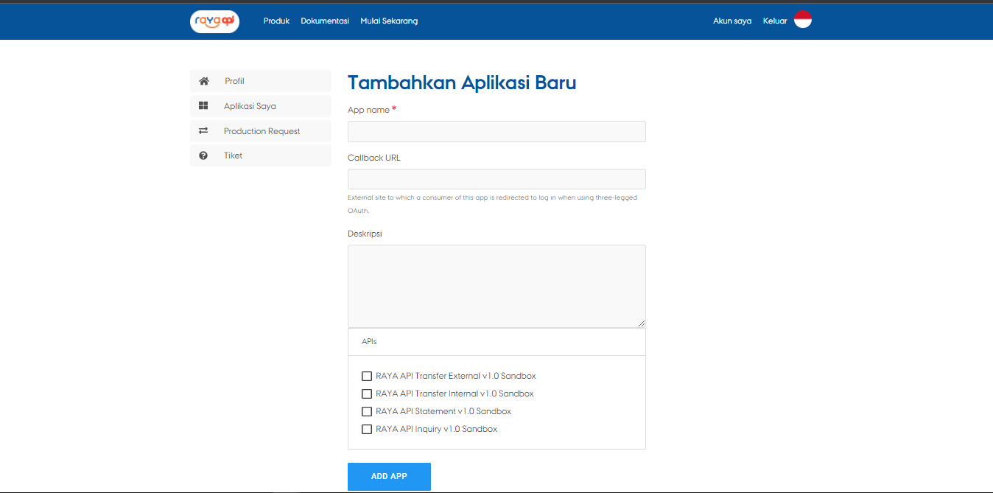The image size is (993, 493).
Task: Click the question mark icon beside Tiket
Action: [x=203, y=155]
